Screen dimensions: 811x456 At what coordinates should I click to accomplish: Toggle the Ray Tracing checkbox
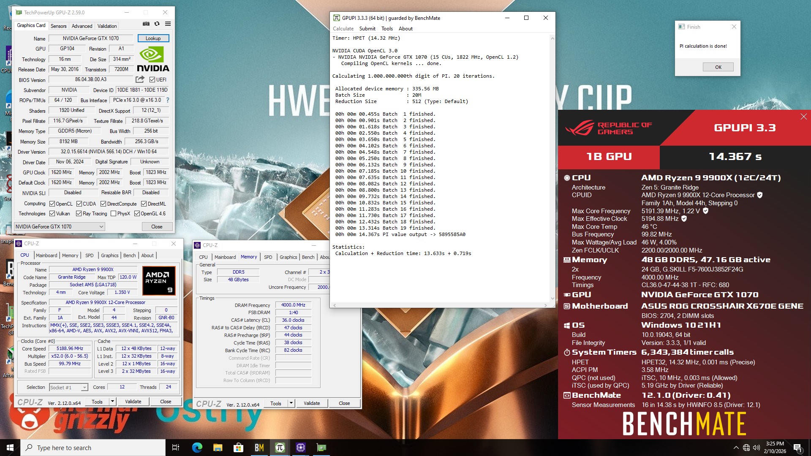point(79,214)
